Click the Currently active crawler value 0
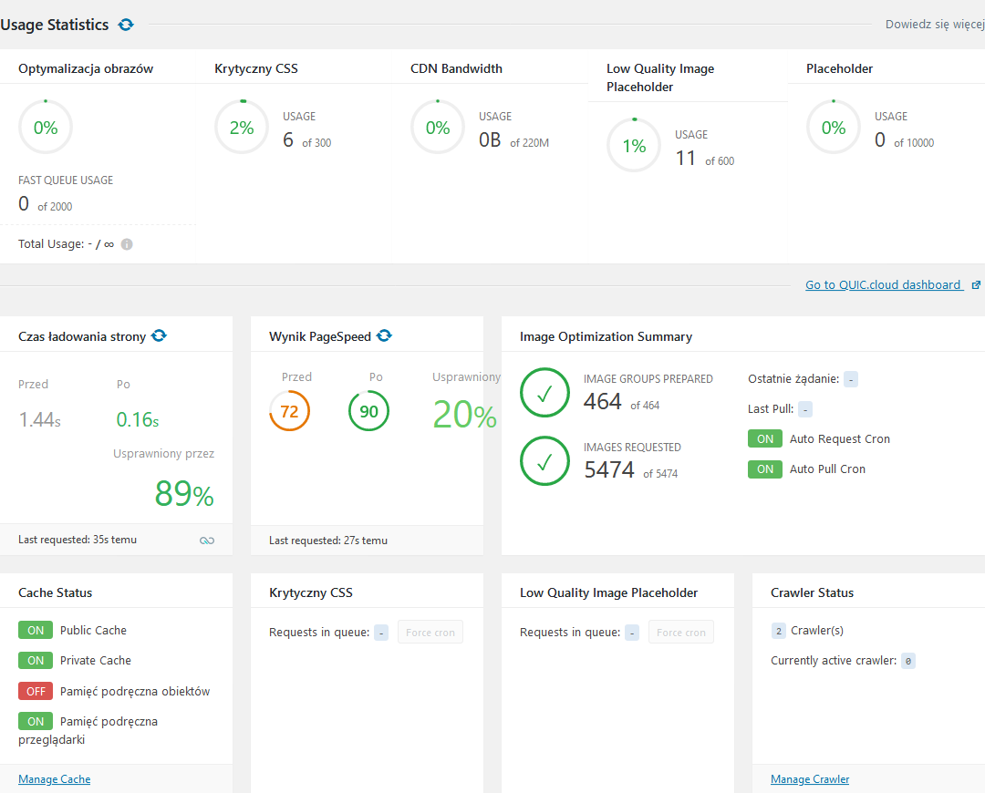 click(907, 661)
